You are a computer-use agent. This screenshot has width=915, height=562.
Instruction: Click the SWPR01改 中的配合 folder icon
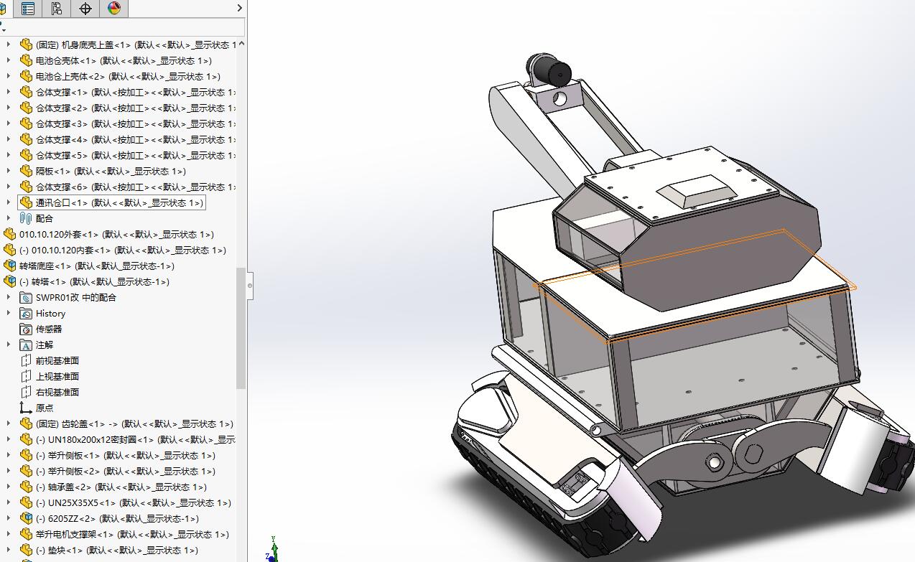click(x=26, y=297)
